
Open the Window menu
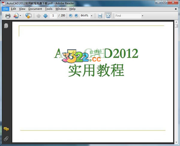click(x=61, y=9)
